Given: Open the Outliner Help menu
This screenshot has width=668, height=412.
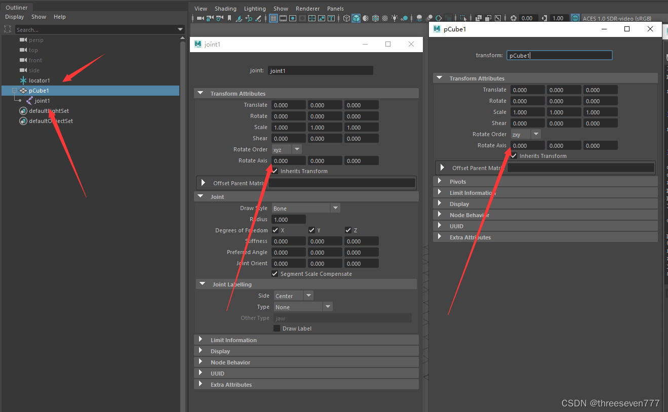Looking at the screenshot, I should pos(60,17).
